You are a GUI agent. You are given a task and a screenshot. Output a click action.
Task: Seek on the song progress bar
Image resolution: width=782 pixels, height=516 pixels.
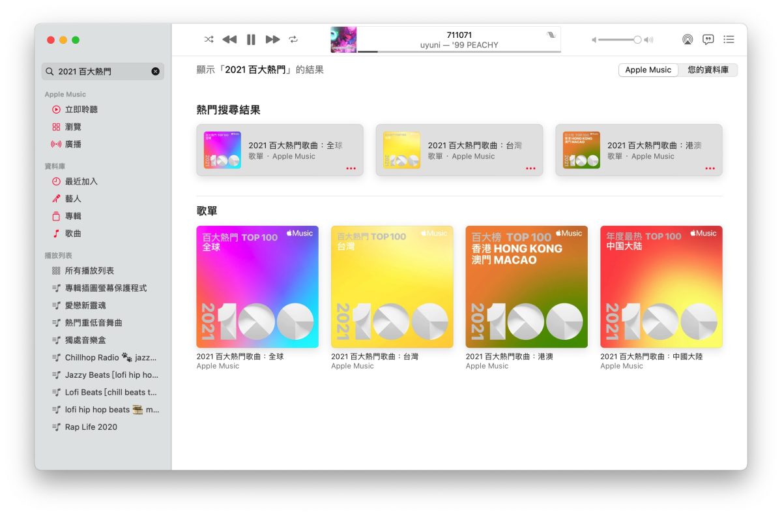pyautogui.click(x=459, y=52)
